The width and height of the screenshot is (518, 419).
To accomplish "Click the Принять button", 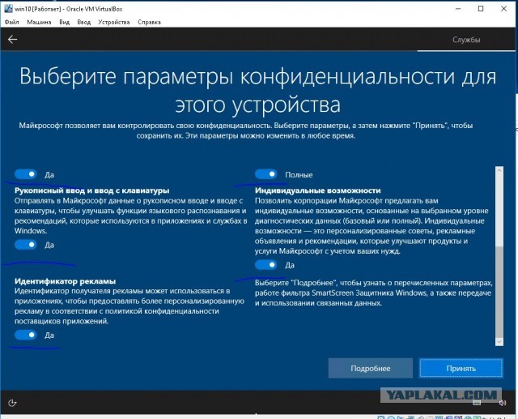I will (461, 368).
